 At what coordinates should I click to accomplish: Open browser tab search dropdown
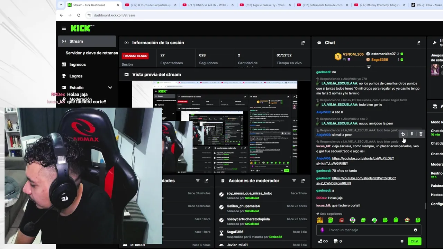click(61, 5)
